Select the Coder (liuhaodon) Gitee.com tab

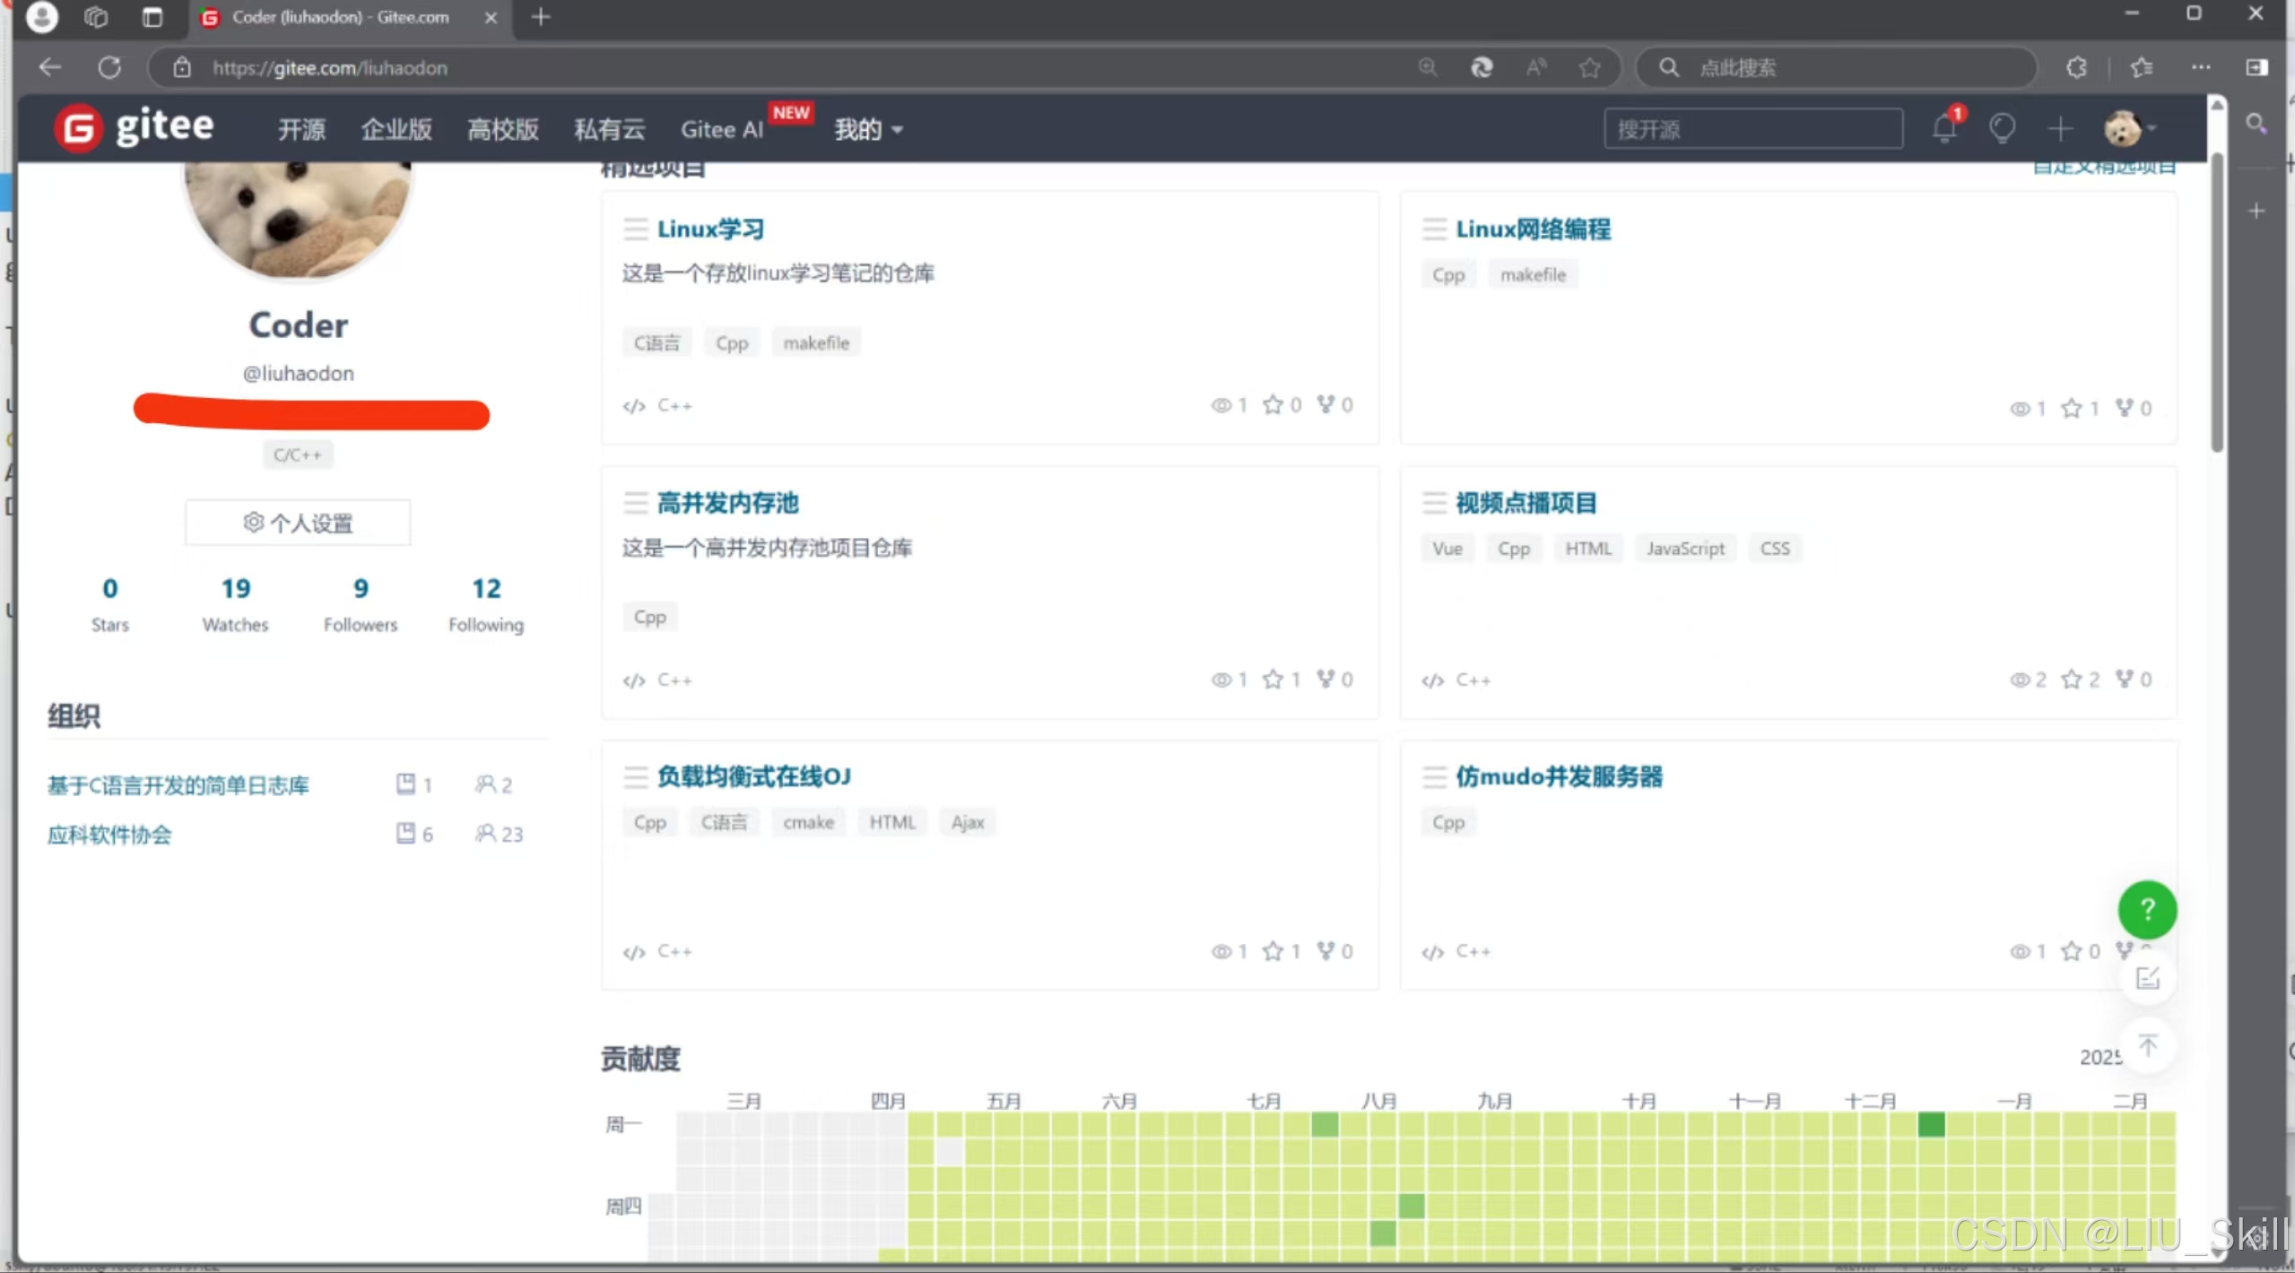[341, 17]
